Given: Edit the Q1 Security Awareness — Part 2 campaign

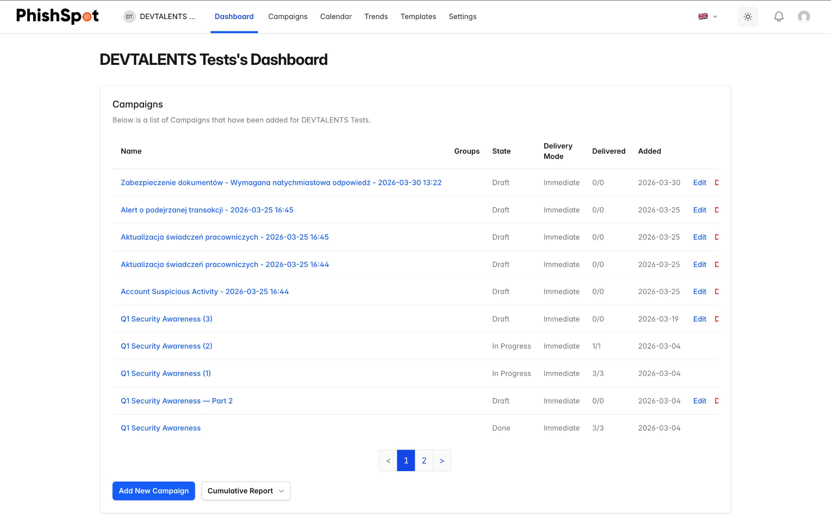Looking at the screenshot, I should [700, 401].
